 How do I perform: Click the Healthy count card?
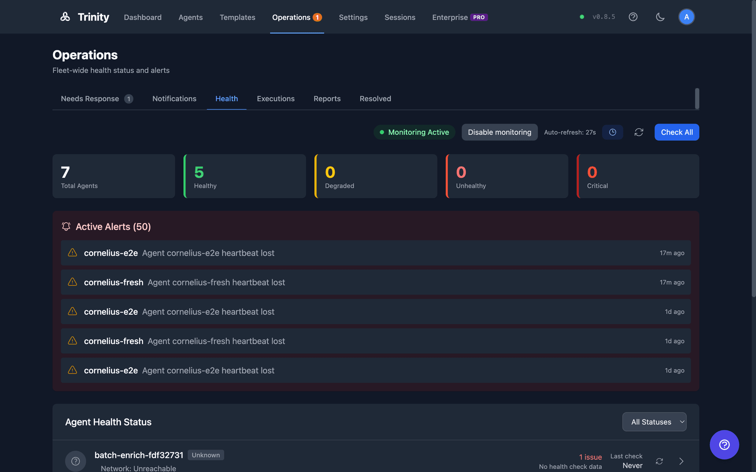245,176
